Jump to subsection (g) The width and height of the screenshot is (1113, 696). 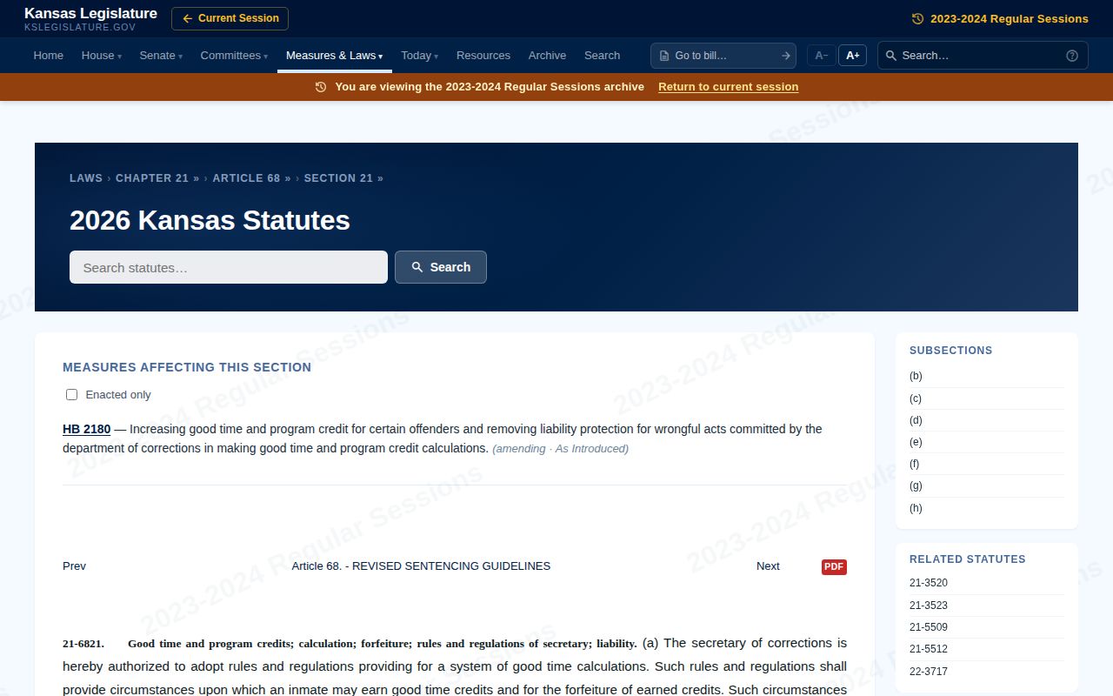916,485
